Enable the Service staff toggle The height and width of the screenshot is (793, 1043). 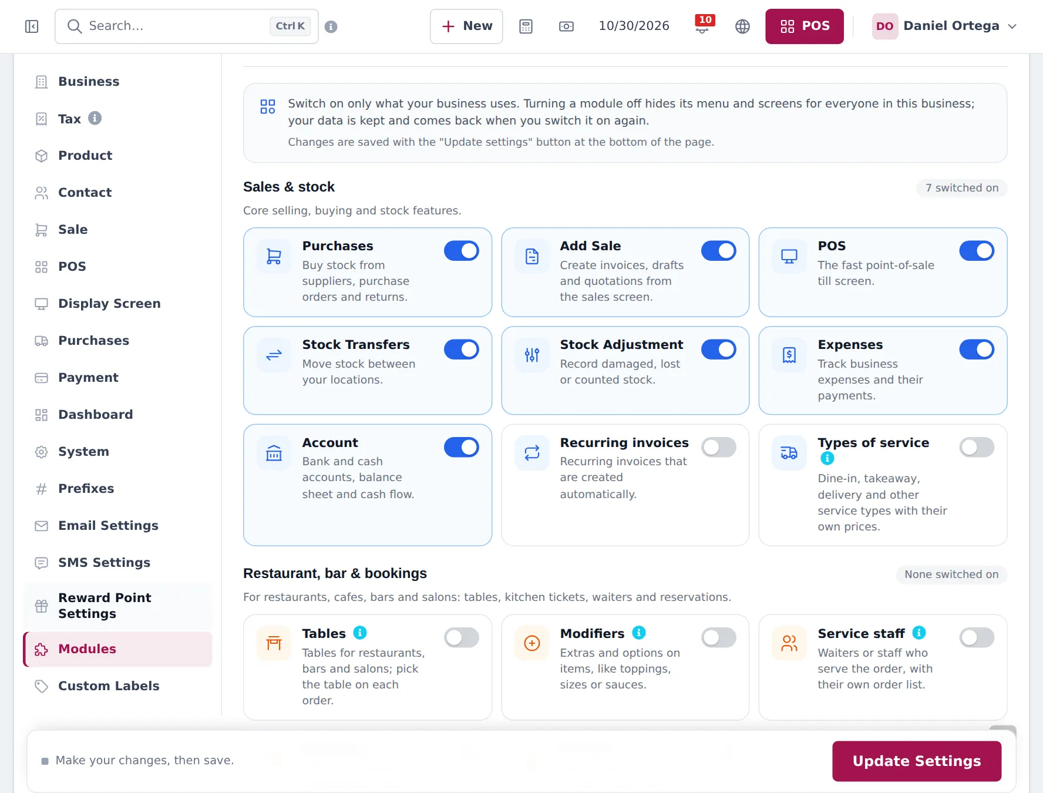(x=977, y=637)
